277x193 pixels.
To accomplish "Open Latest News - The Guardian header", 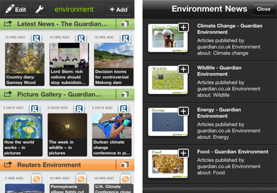I will pos(62,24).
